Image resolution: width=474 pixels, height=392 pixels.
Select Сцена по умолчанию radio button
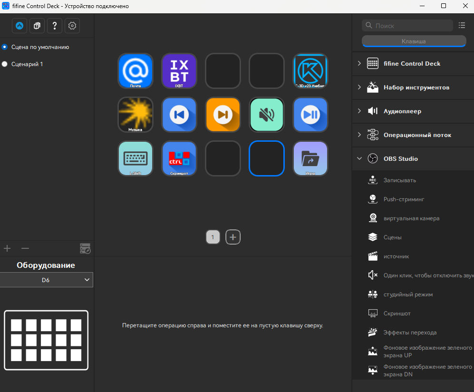click(x=5, y=47)
